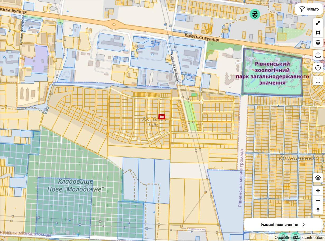Image resolution: width=325 pixels, height=241 pixels.
Task: Zoom in with the plus button
Action: 318,191
